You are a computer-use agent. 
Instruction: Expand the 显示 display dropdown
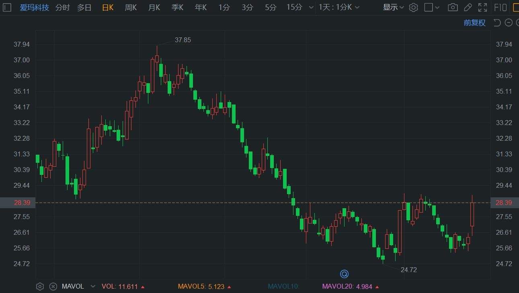(393, 7)
